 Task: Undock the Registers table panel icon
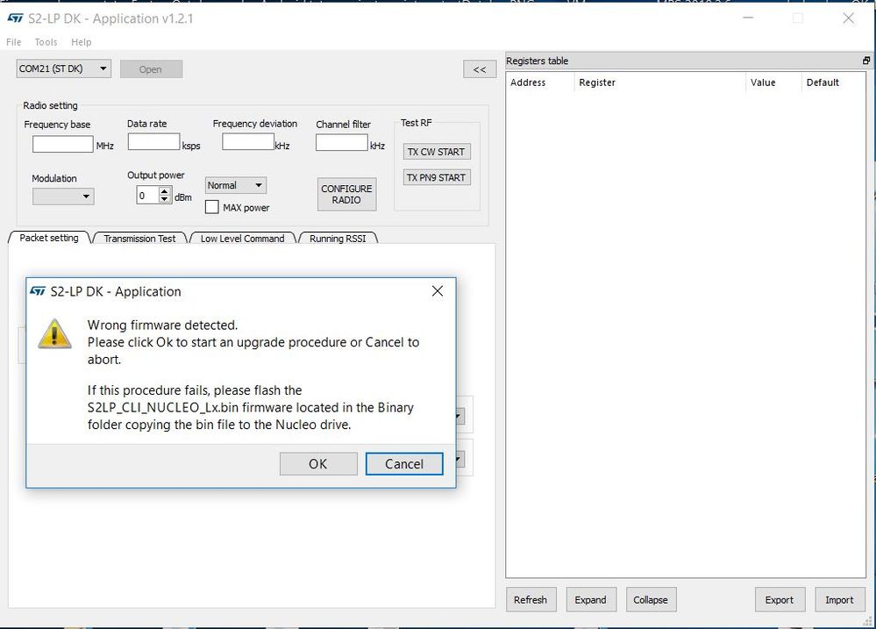866,61
